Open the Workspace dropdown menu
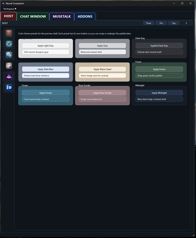The image size is (196, 238). click(10, 9)
